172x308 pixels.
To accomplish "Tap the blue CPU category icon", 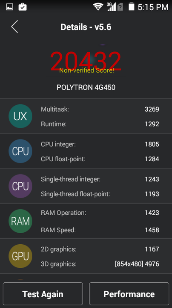I will [20, 151].
